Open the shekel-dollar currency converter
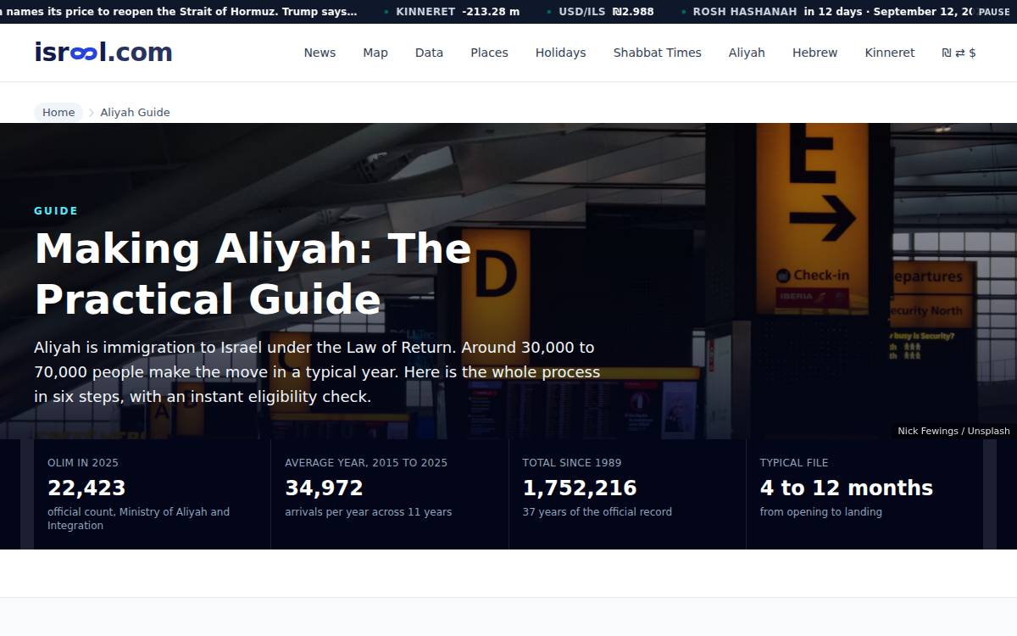The image size is (1017, 636). (x=959, y=53)
